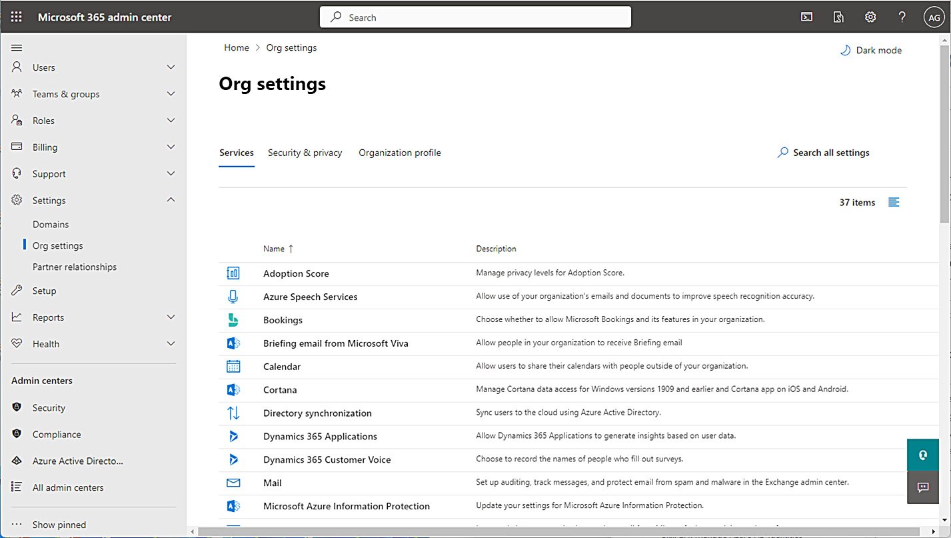Click the Health heart icon
The image size is (951, 538).
[x=17, y=344]
